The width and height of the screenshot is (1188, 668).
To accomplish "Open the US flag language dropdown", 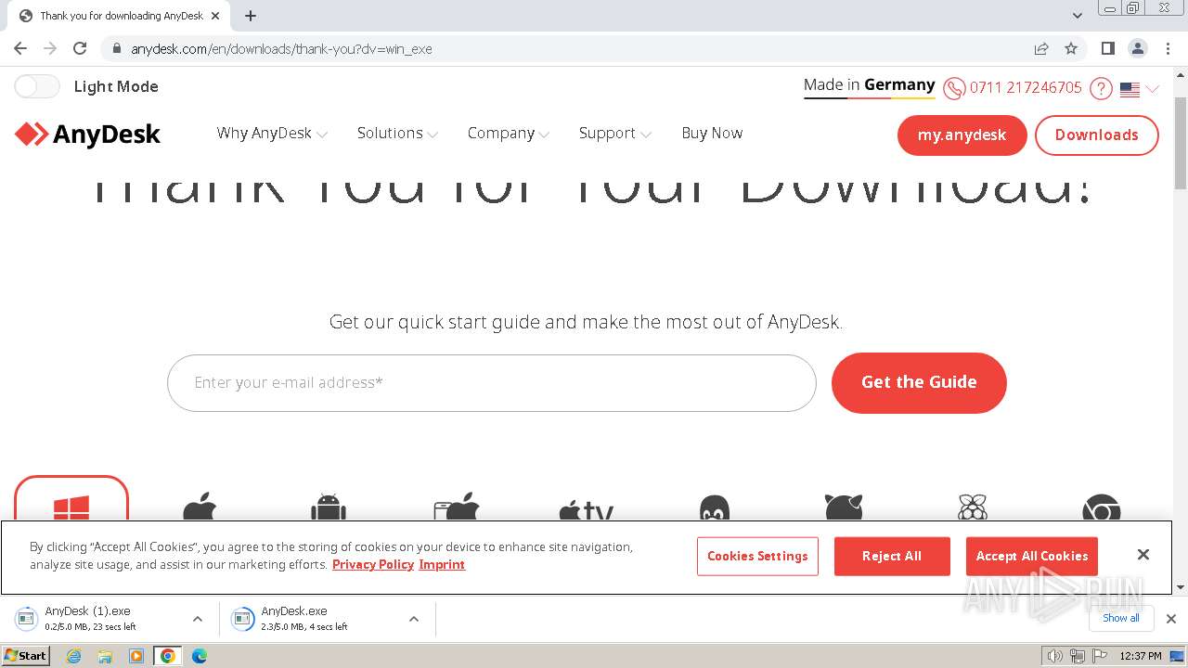I will tap(1139, 89).
